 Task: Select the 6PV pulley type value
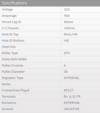coord(67,53)
